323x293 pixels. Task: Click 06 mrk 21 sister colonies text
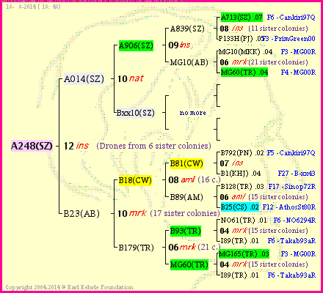264,62
